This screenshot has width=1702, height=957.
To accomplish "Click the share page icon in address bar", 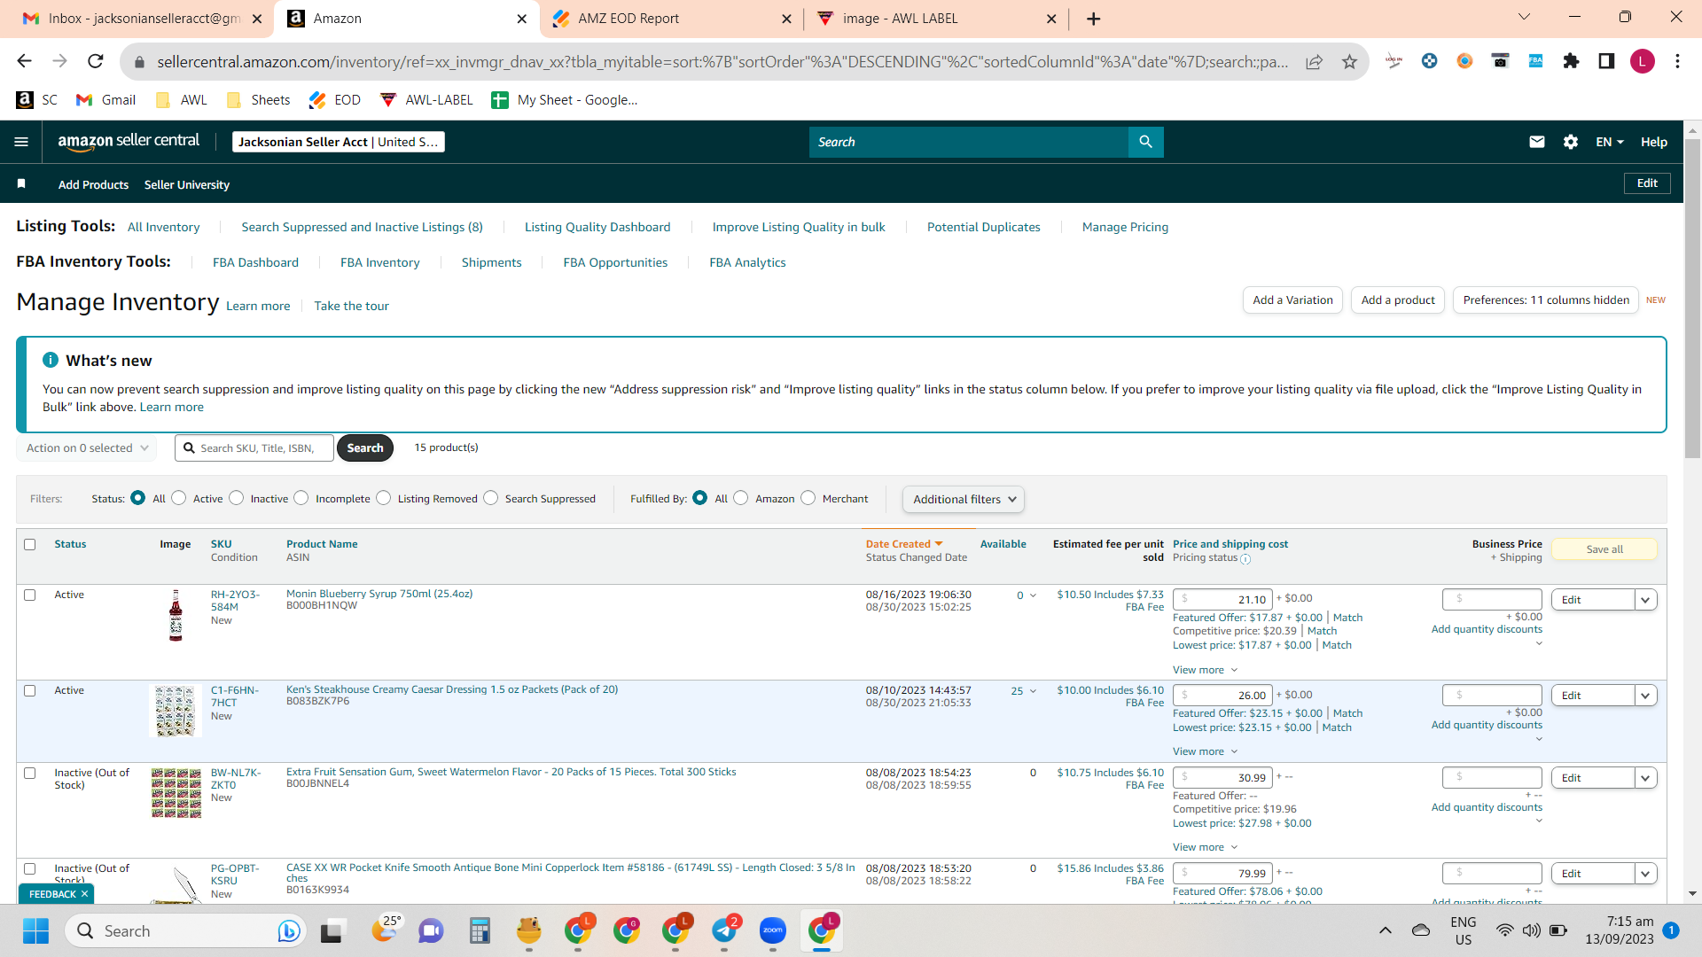I will [1315, 61].
